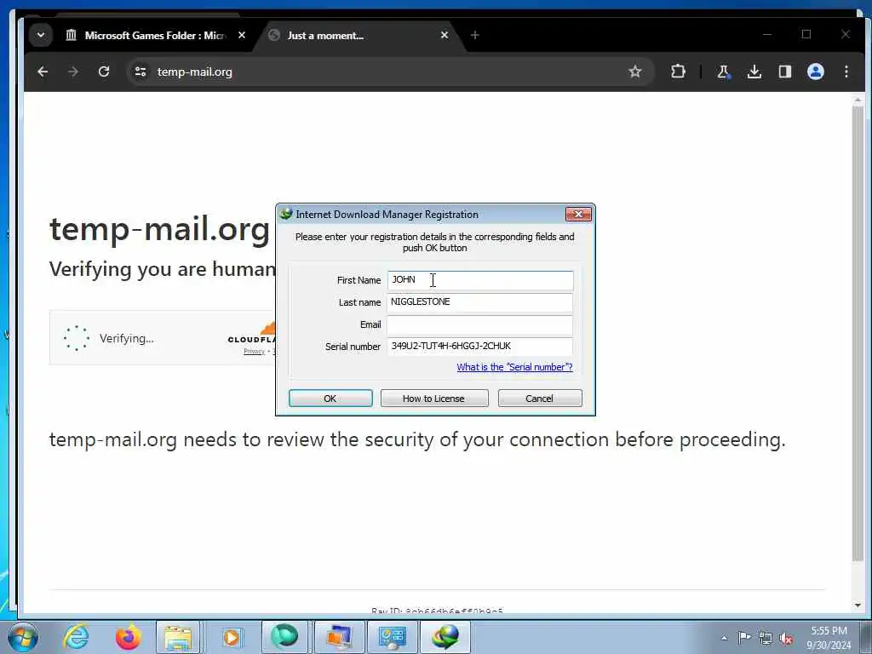The width and height of the screenshot is (872, 654).
Task: Click the page vertical scrollbar
Action: [x=858, y=334]
